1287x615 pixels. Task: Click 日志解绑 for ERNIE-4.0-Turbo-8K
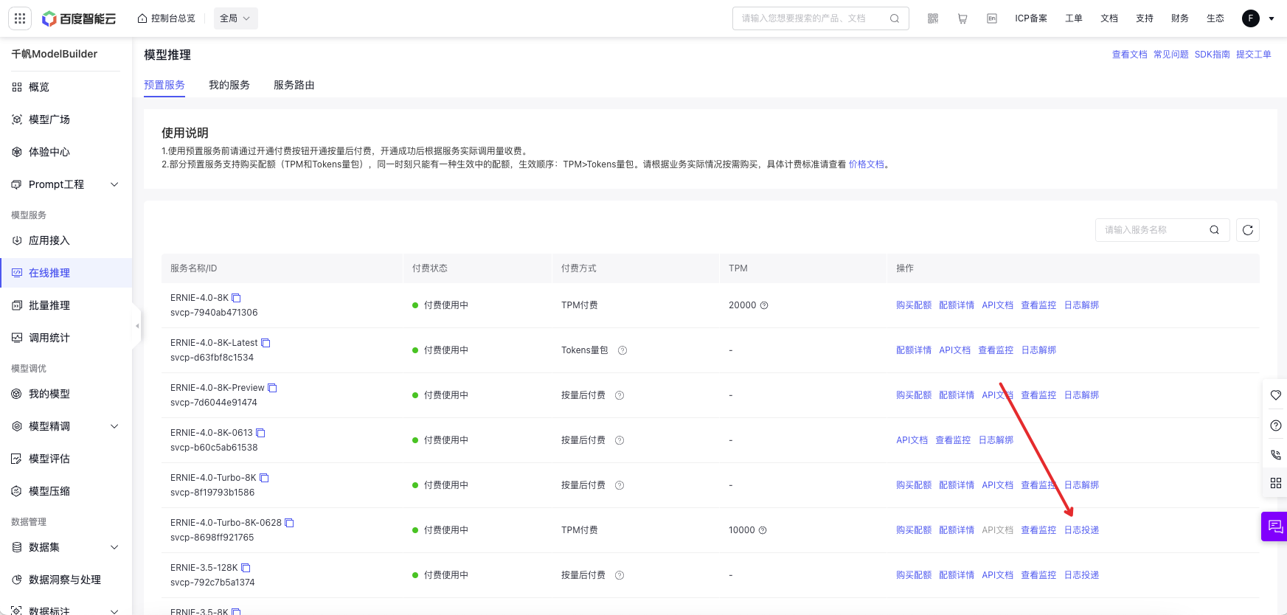(1081, 485)
